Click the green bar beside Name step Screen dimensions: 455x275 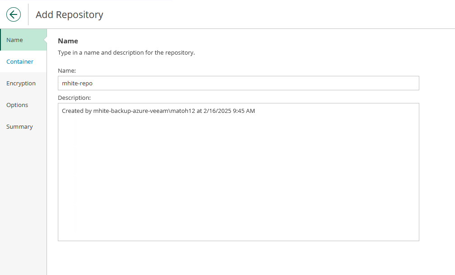click(x=1, y=40)
